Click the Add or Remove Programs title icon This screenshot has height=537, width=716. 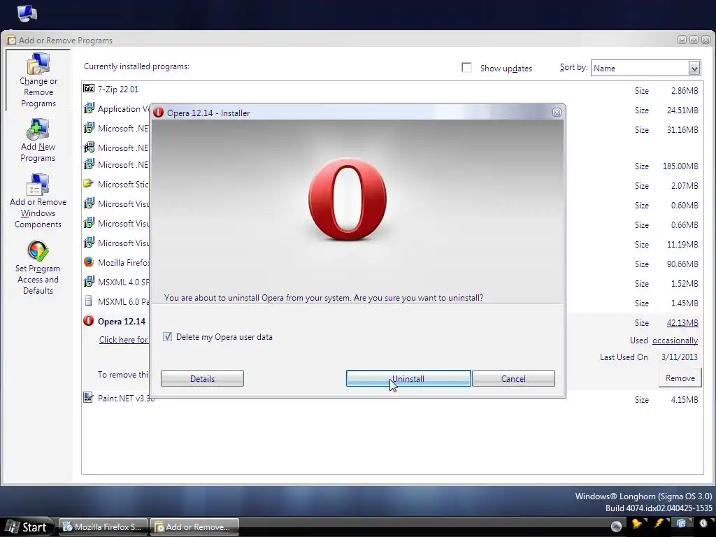click(11, 40)
